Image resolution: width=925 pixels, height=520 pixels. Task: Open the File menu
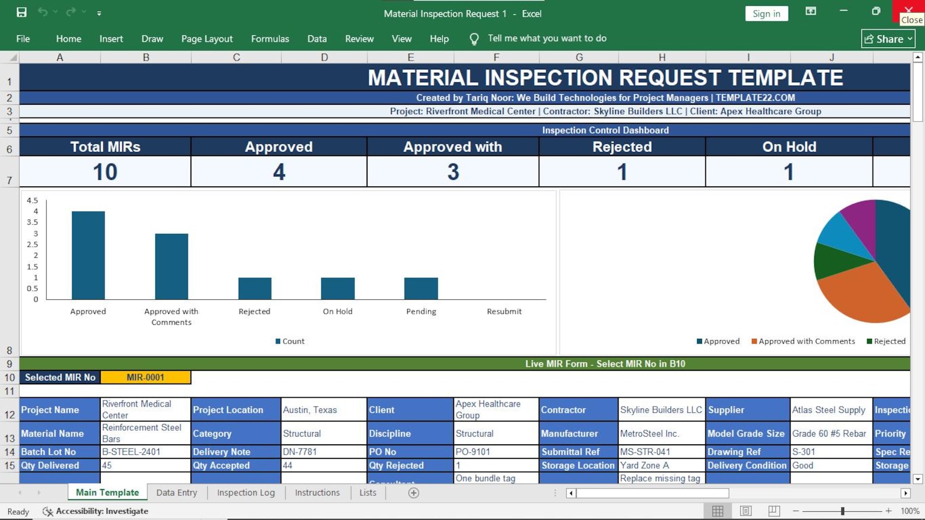[x=23, y=39]
